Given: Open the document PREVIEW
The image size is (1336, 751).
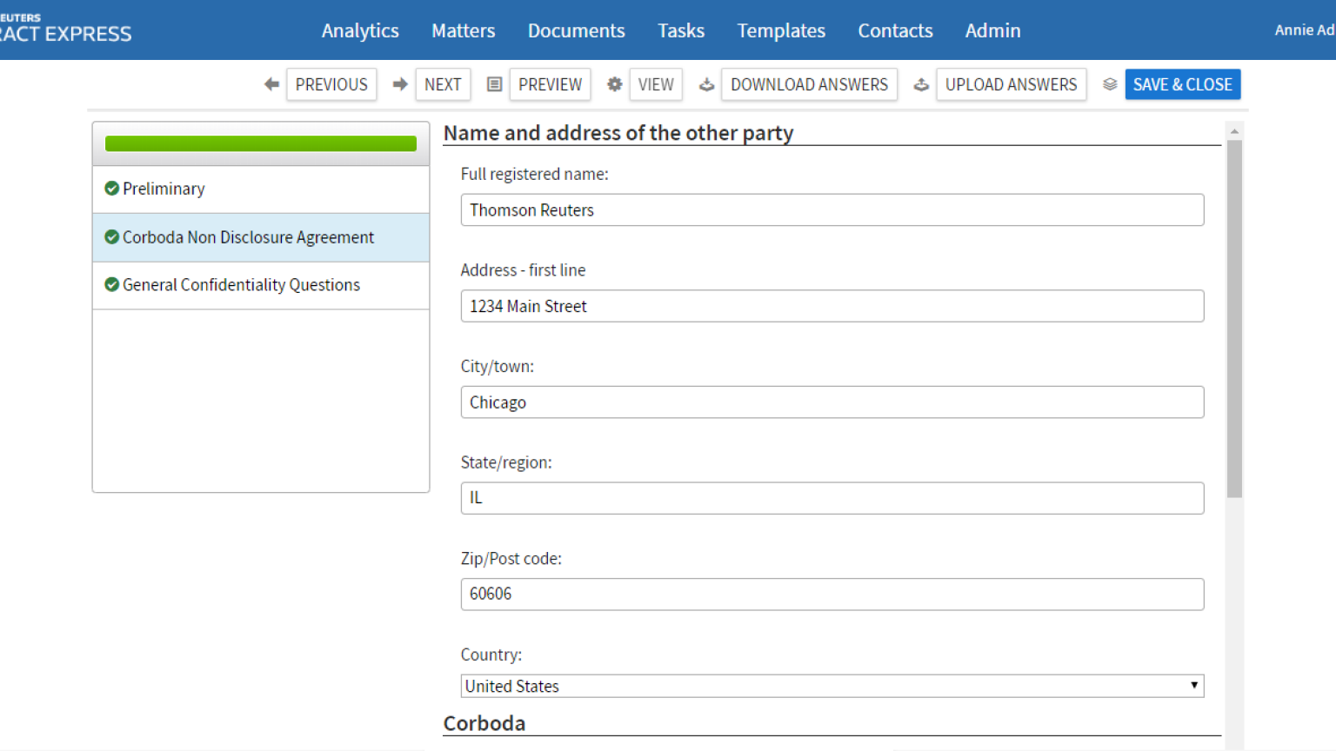Looking at the screenshot, I should [x=550, y=84].
